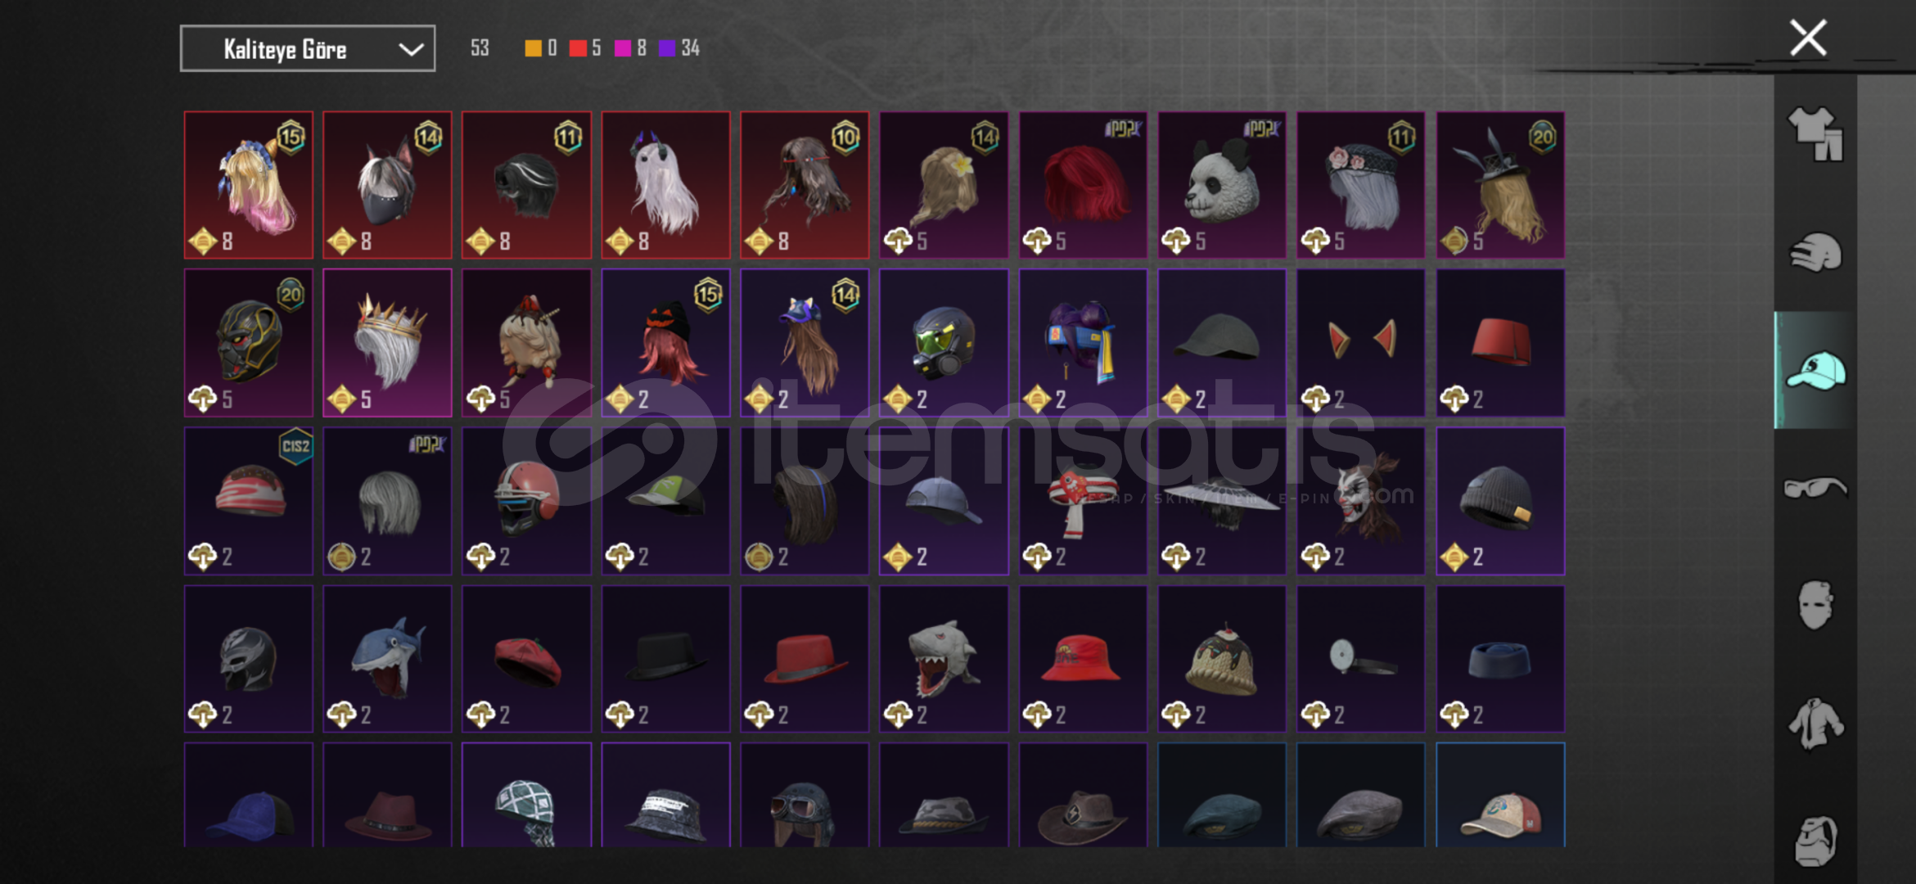This screenshot has width=1916, height=884.
Task: Pick the pumpkin beanie red hair item
Action: 665,343
